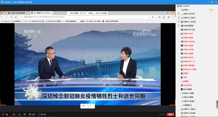Click the red exit call button

[170, 114]
